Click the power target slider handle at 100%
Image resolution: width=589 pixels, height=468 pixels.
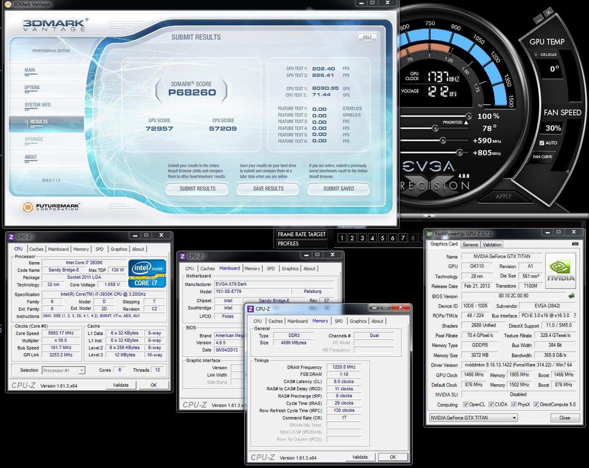click(x=468, y=116)
